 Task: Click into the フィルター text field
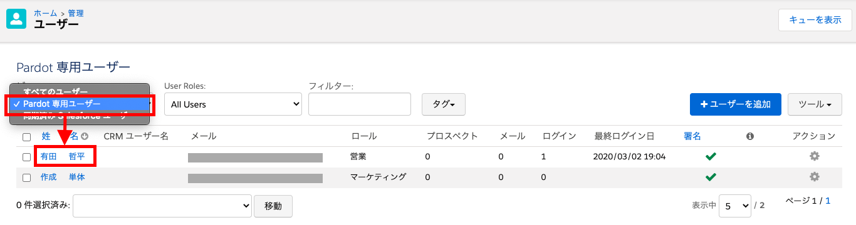360,104
